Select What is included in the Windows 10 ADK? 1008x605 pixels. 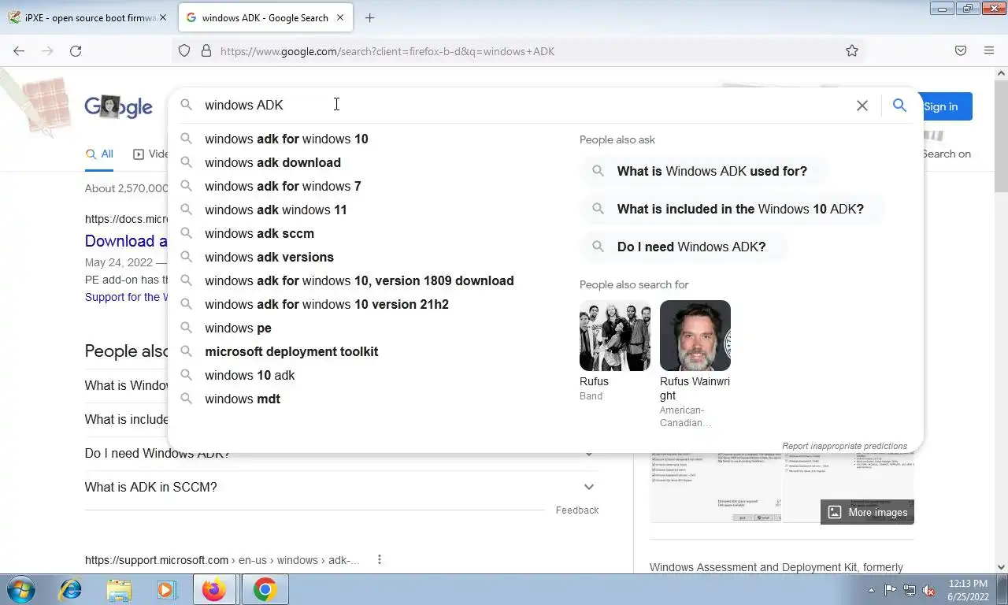point(733,209)
